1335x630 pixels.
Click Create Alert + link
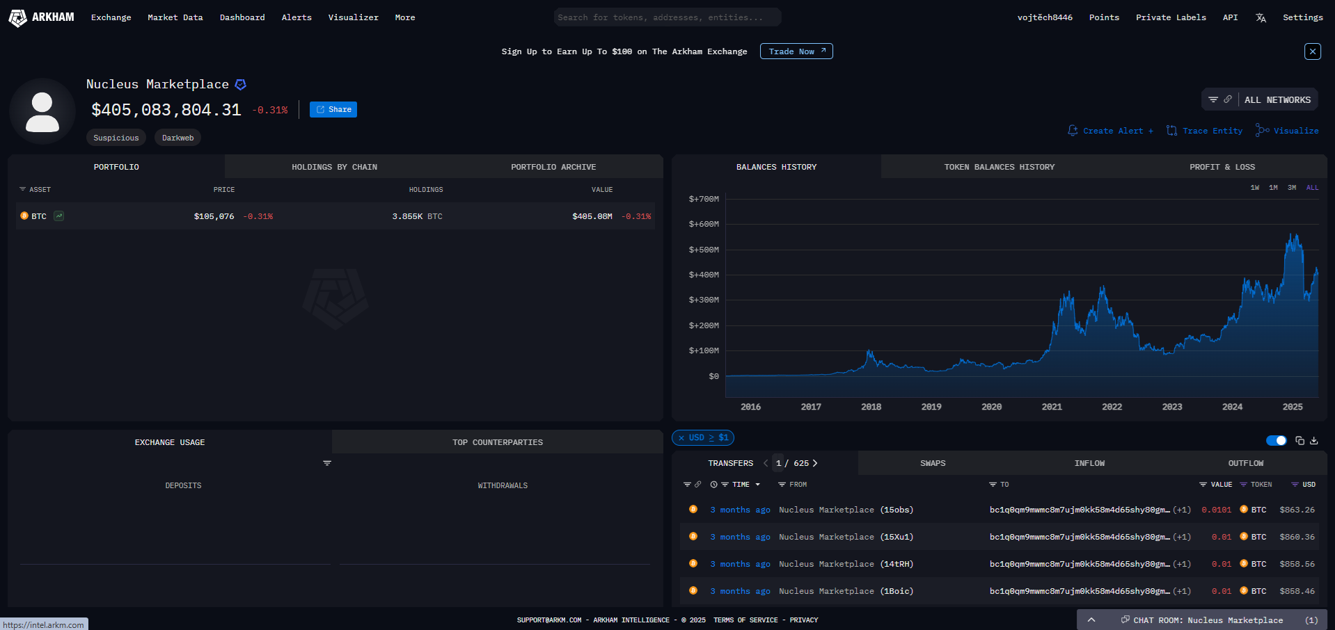pyautogui.click(x=1111, y=131)
